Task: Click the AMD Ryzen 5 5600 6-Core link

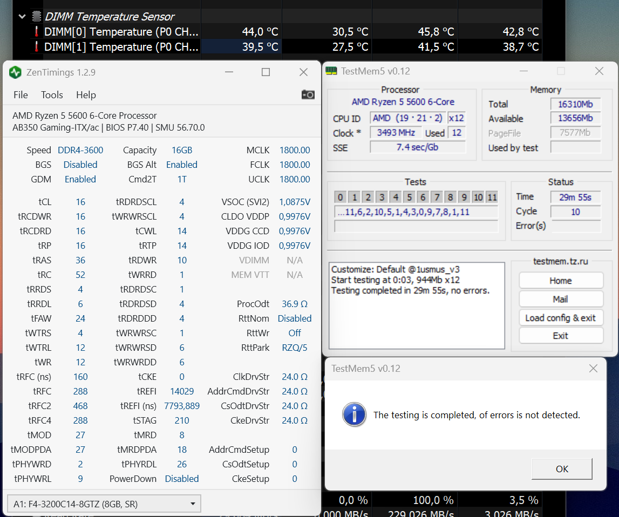Action: pos(403,102)
